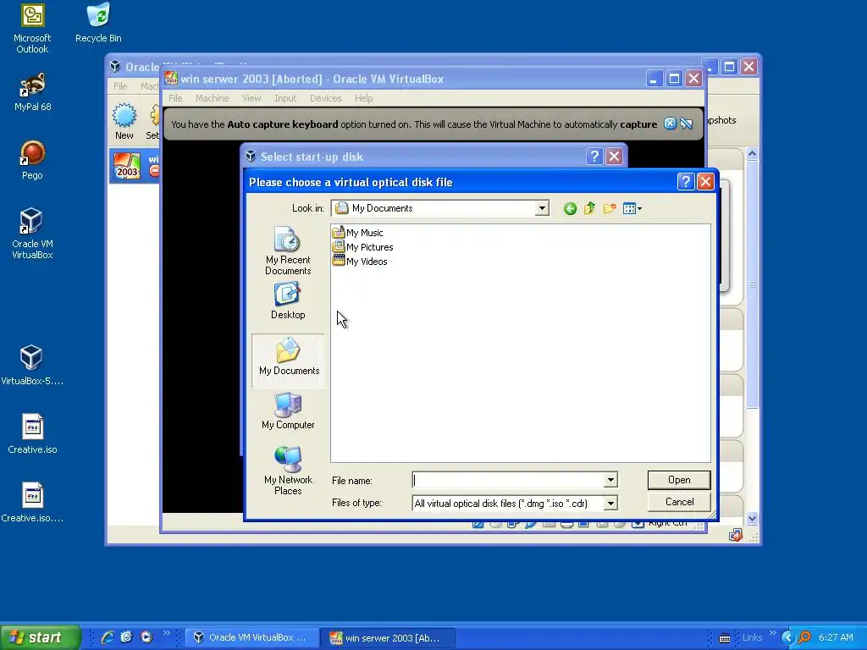Open Oracle VM VirtualBox desktop shortcut
This screenshot has height=650, width=867.
[32, 234]
